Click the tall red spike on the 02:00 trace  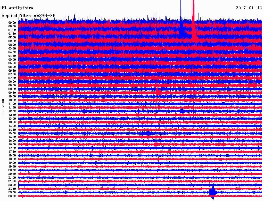pyautogui.click(x=193, y=20)
